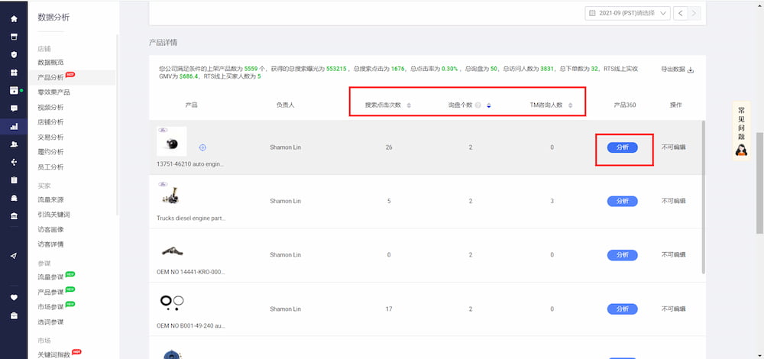Sort table by 搜索点击次数 column
Image resolution: width=764 pixels, height=359 pixels.
pos(409,105)
